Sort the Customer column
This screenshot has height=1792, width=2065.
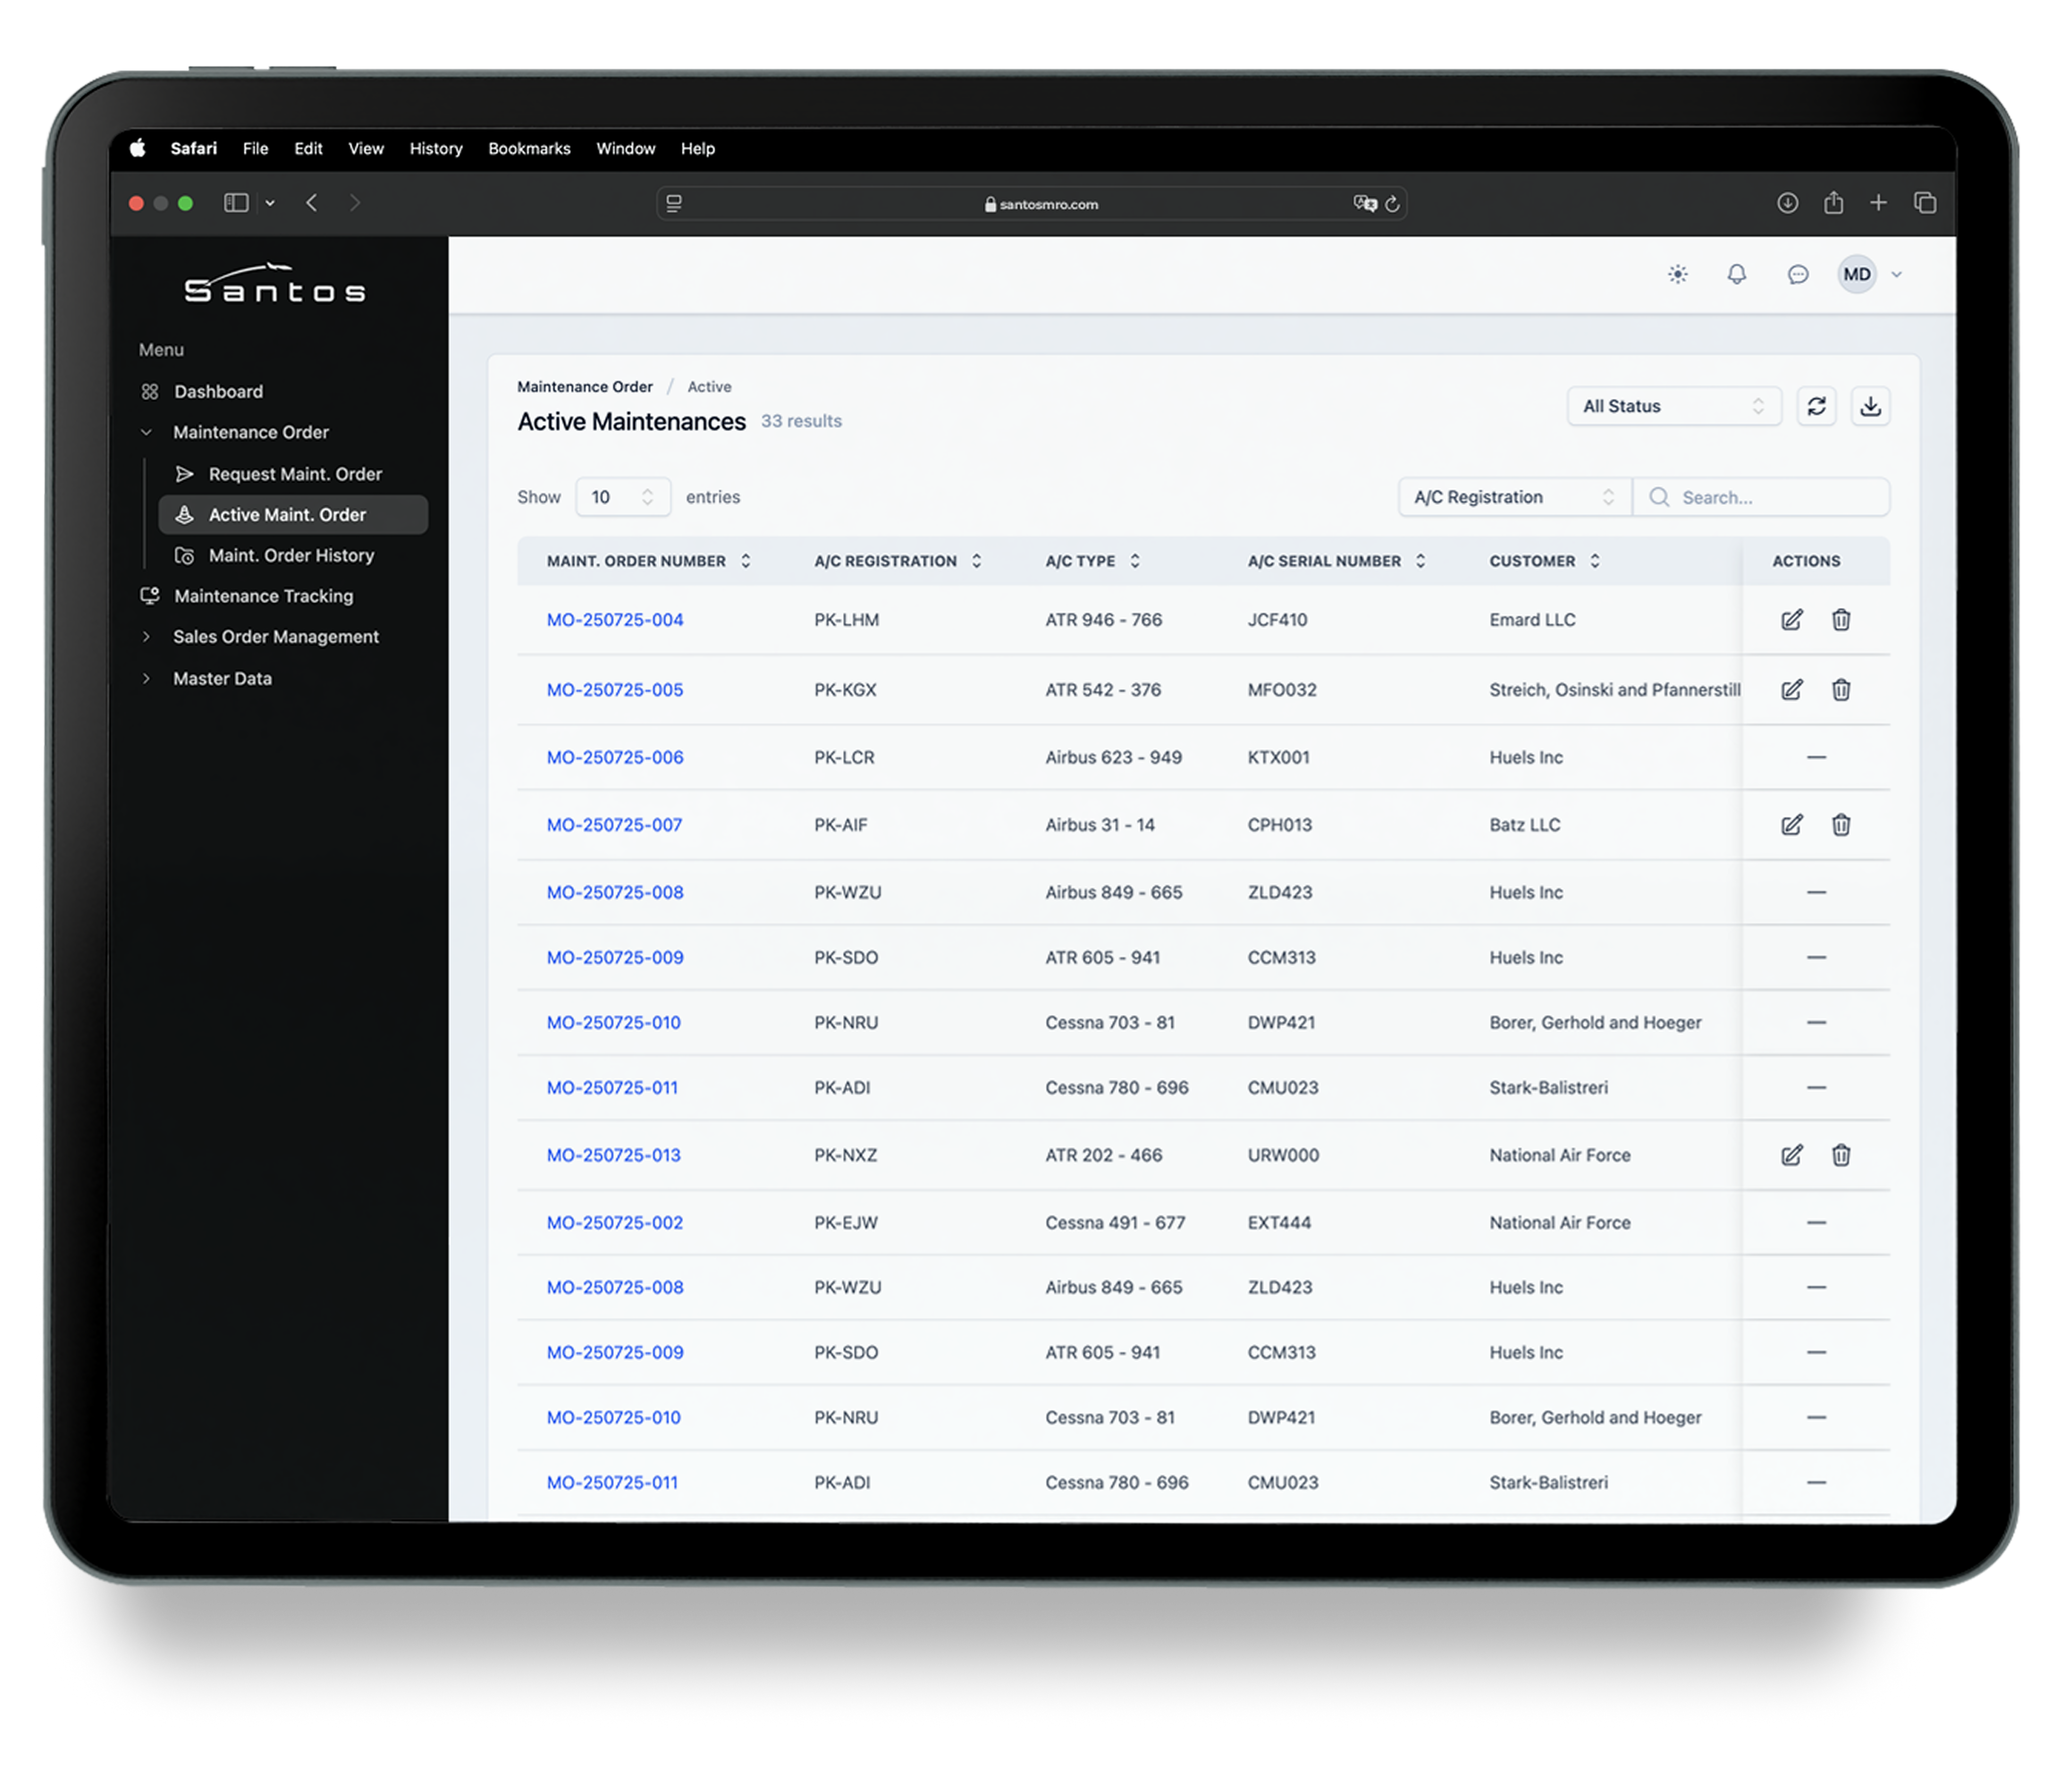pyautogui.click(x=1596, y=561)
